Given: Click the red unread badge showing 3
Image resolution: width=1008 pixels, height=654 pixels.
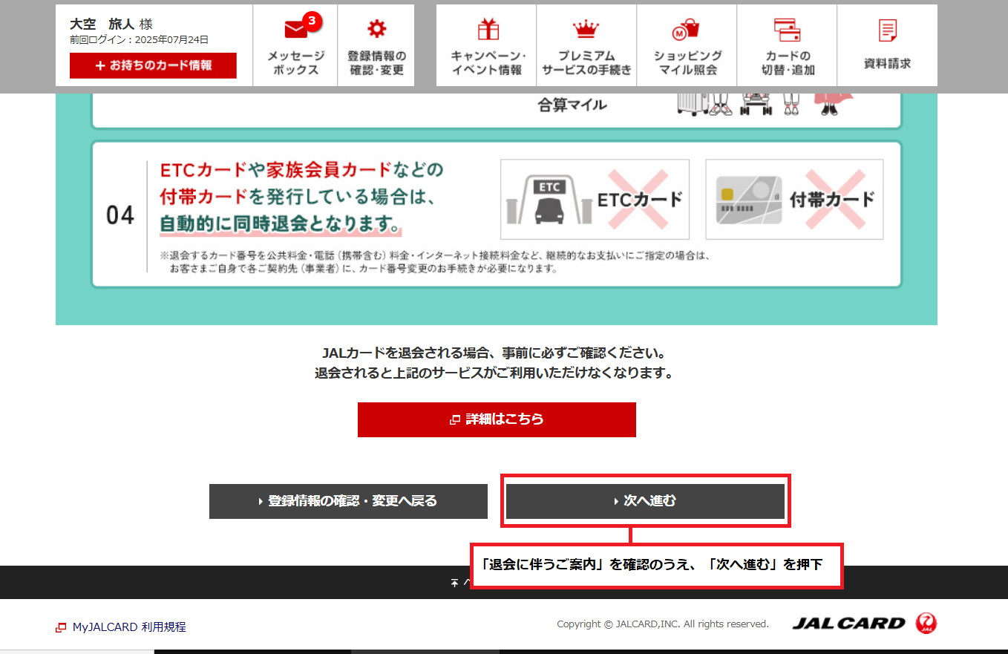Looking at the screenshot, I should pyautogui.click(x=312, y=21).
